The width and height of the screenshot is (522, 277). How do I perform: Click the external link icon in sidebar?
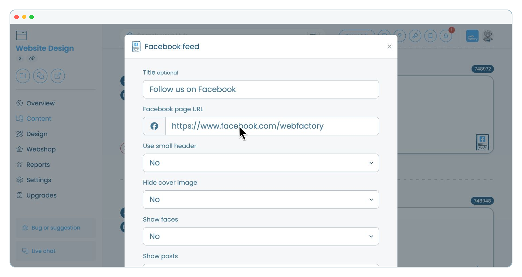pos(58,76)
